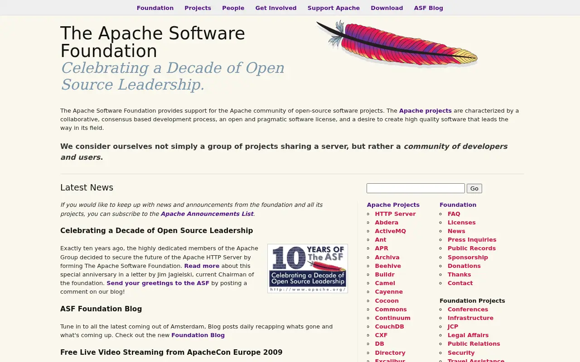Open the Contact link
This screenshot has height=362, width=580.
point(460,283)
